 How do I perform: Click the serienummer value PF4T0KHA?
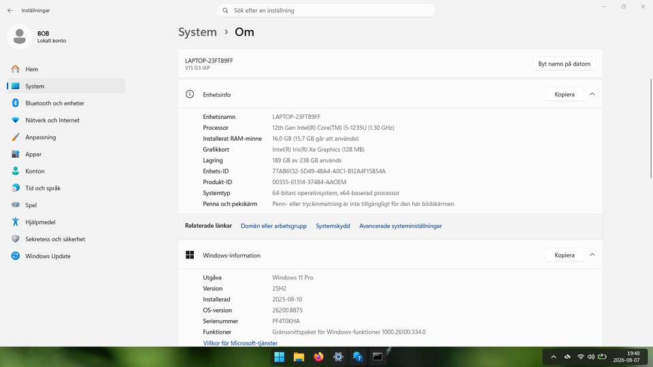point(286,321)
